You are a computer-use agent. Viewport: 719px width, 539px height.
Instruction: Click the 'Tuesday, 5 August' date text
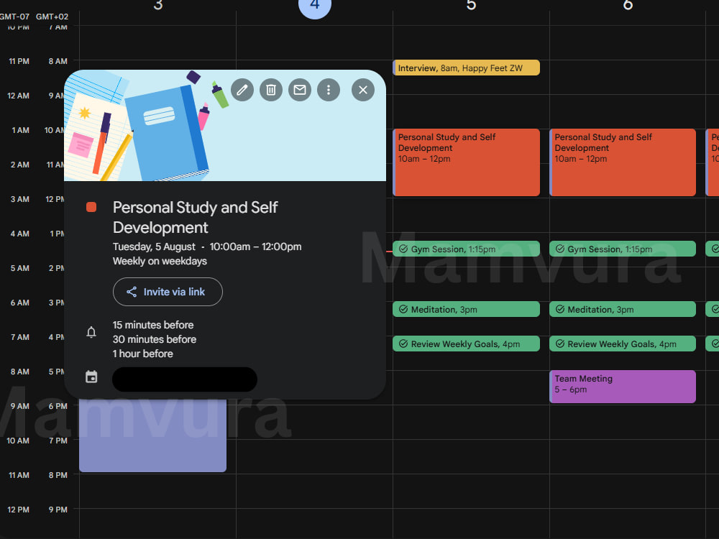(x=154, y=247)
